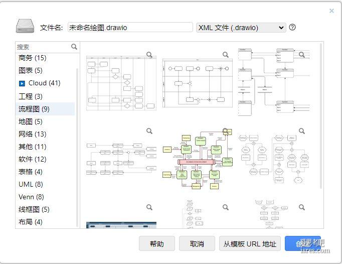342x264 pixels.
Task: Preview the BPMN pool flowchart template
Action: 226,55
